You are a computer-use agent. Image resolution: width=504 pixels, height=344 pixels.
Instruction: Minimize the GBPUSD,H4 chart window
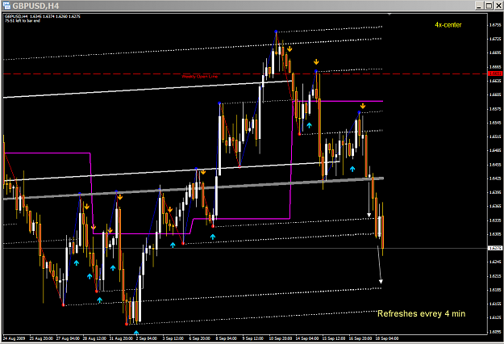coord(479,6)
